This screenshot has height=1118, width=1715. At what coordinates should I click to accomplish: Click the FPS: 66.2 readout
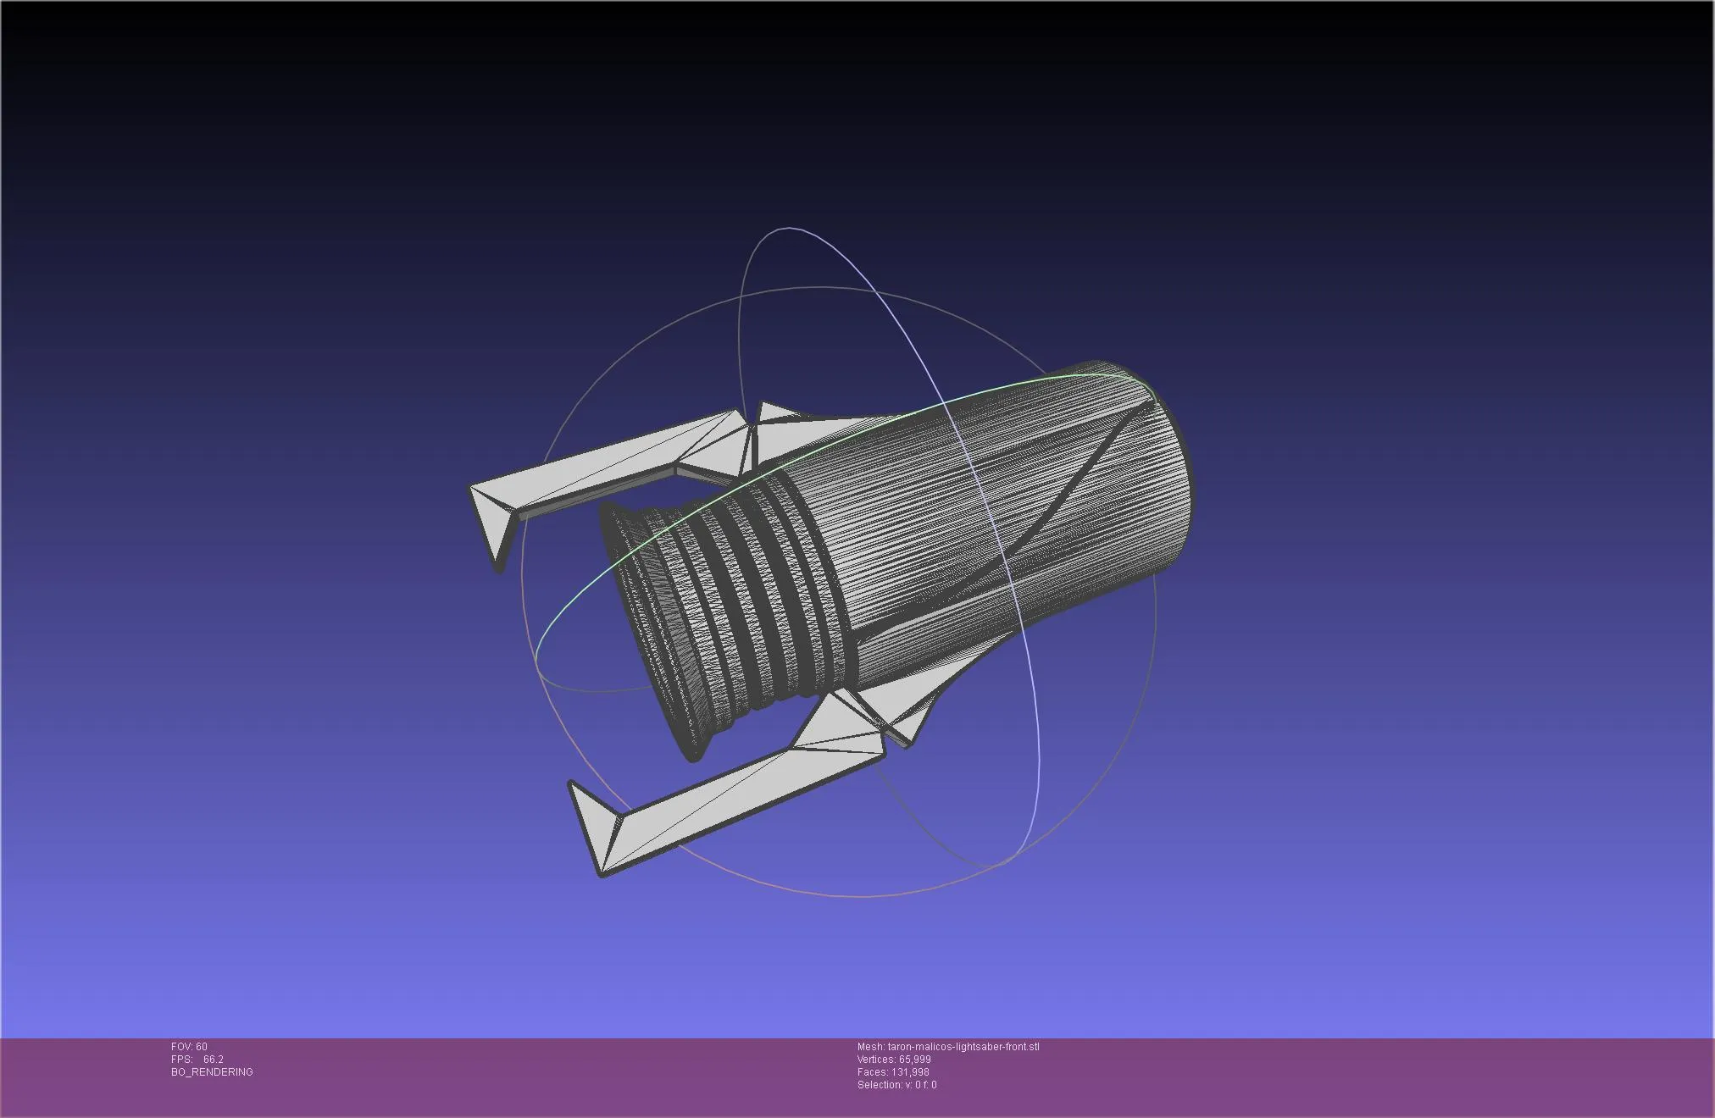tap(197, 1060)
